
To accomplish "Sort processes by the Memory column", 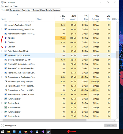I will (x=72, y=17).
